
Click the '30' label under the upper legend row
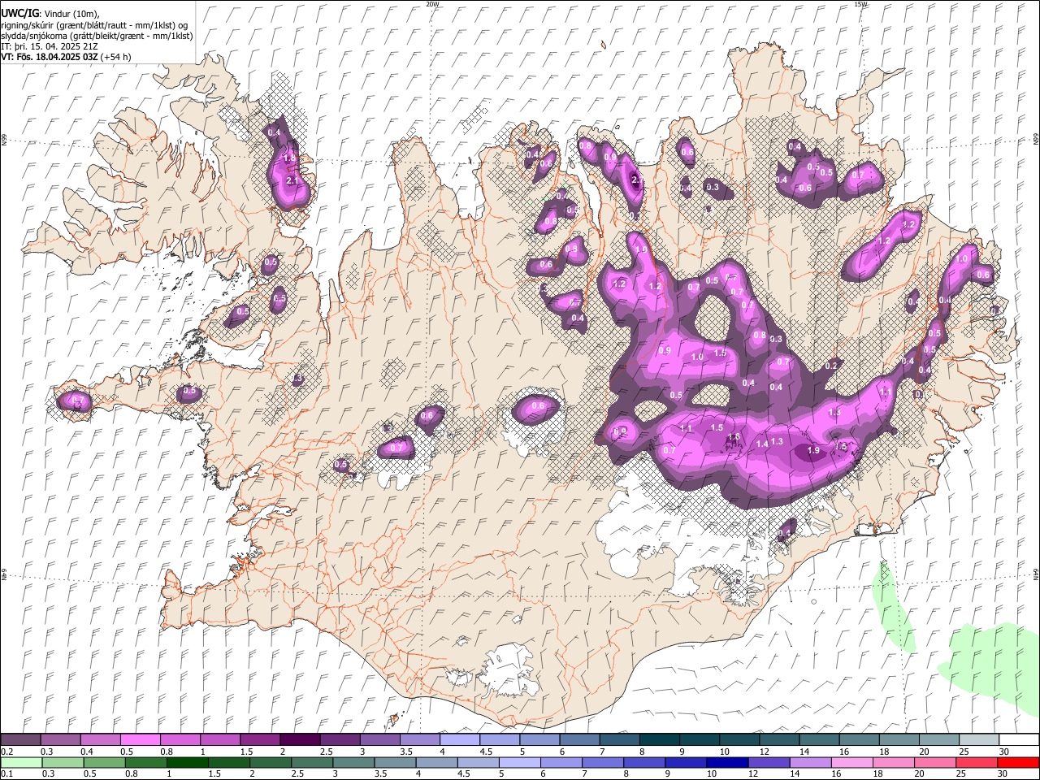tap(1003, 752)
